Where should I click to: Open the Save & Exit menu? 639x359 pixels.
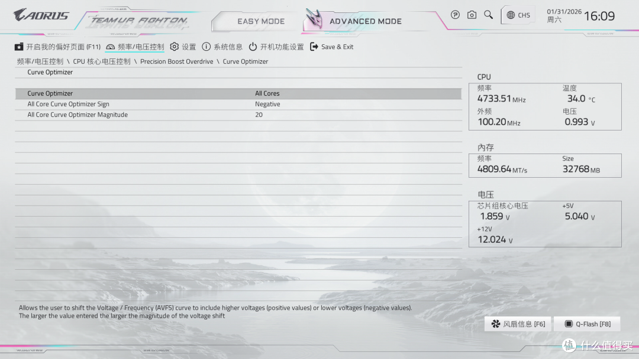[332, 47]
